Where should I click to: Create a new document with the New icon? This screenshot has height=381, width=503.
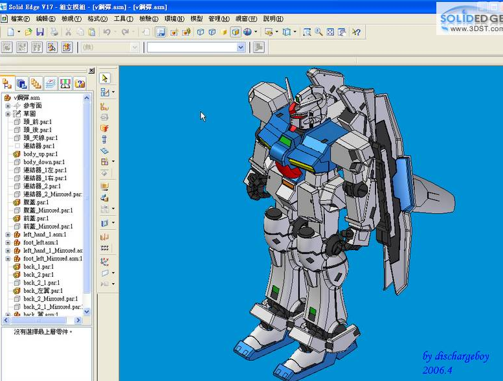(x=11, y=32)
